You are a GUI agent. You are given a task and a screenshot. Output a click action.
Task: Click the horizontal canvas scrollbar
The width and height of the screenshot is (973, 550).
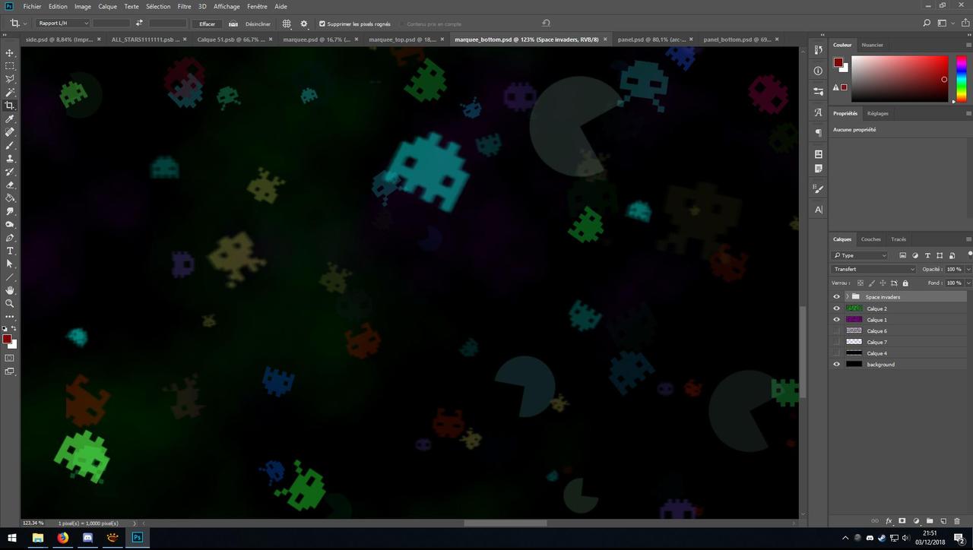tap(506, 523)
